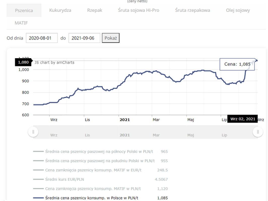
Task: Open the Pszenica tab
Action: click(24, 10)
